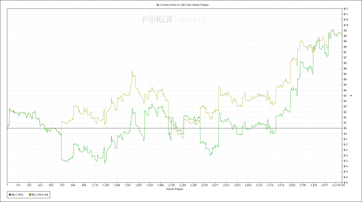Click the '2,109' x-axis tick label
Viewport: 362px width, 202px height.
click(x=172, y=185)
